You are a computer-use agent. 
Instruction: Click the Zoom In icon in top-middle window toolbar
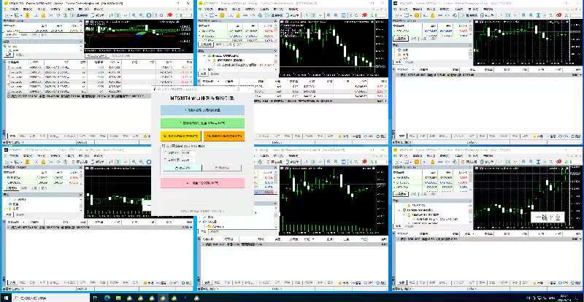click(x=328, y=15)
